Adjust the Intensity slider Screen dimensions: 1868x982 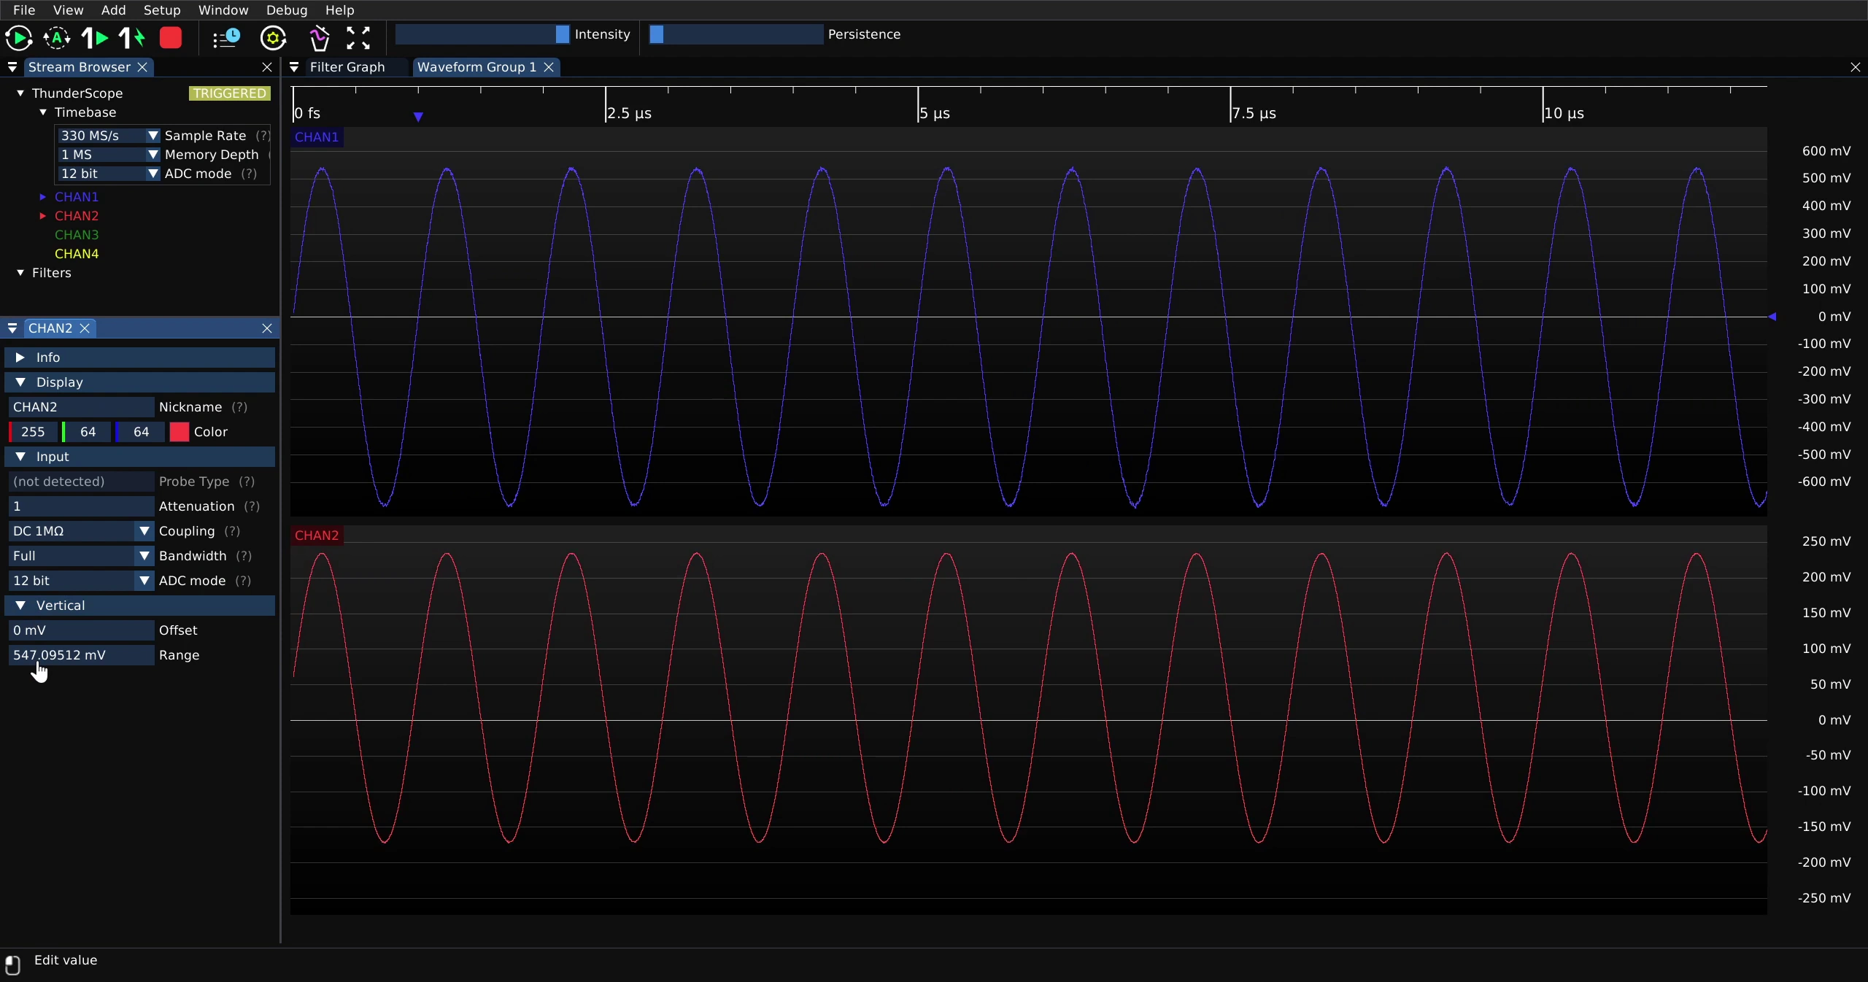(482, 34)
